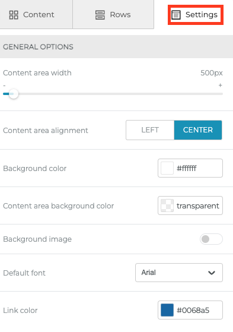Click the Settings tab document icon
This screenshot has width=233, height=332.
click(x=176, y=15)
